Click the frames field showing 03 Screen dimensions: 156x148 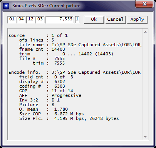[40, 20]
